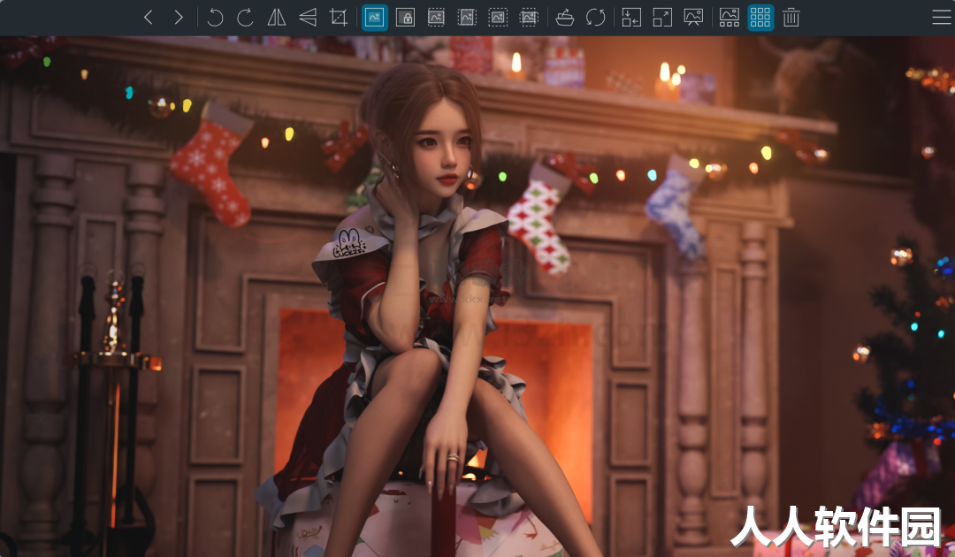Screen dimensions: 955x557
Task: Click the shrink window to image icon
Action: 631,18
